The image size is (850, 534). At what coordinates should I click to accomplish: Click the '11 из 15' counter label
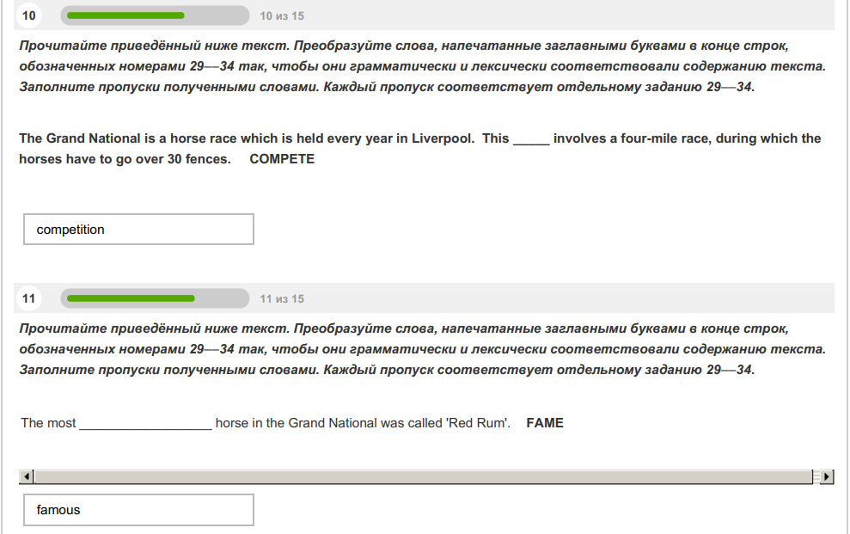point(282,298)
